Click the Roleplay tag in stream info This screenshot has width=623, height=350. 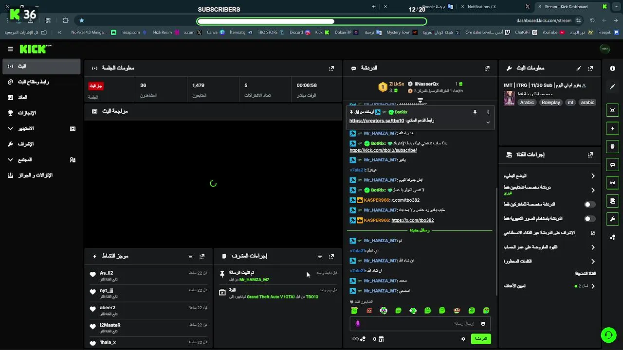click(x=551, y=103)
